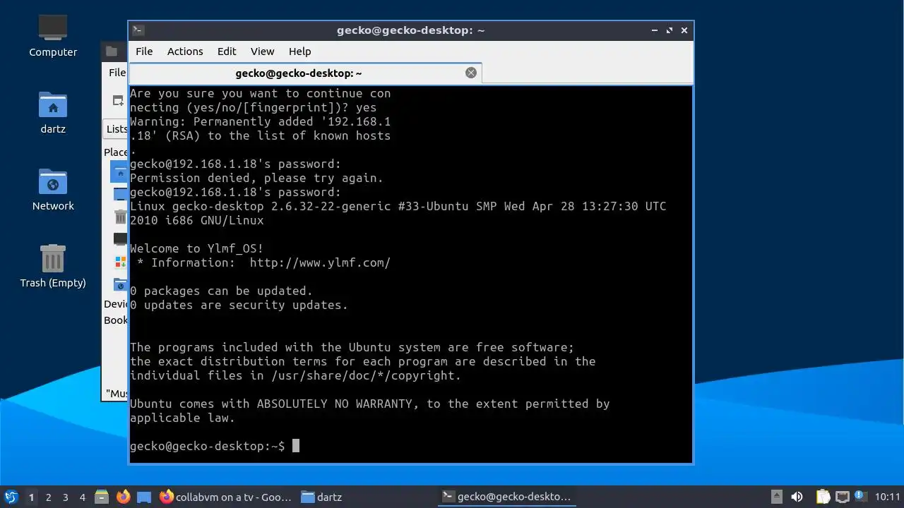Open the terminal File menu
Screen dimensions: 904x508
[x=144, y=52]
